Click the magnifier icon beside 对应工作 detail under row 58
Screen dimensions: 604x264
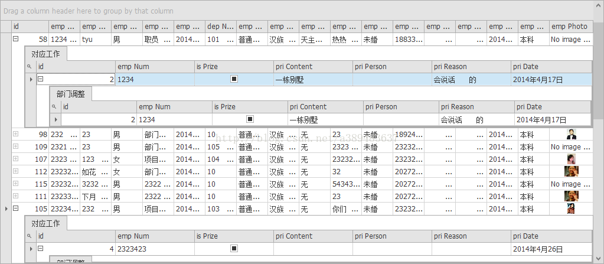pyautogui.click(x=31, y=66)
